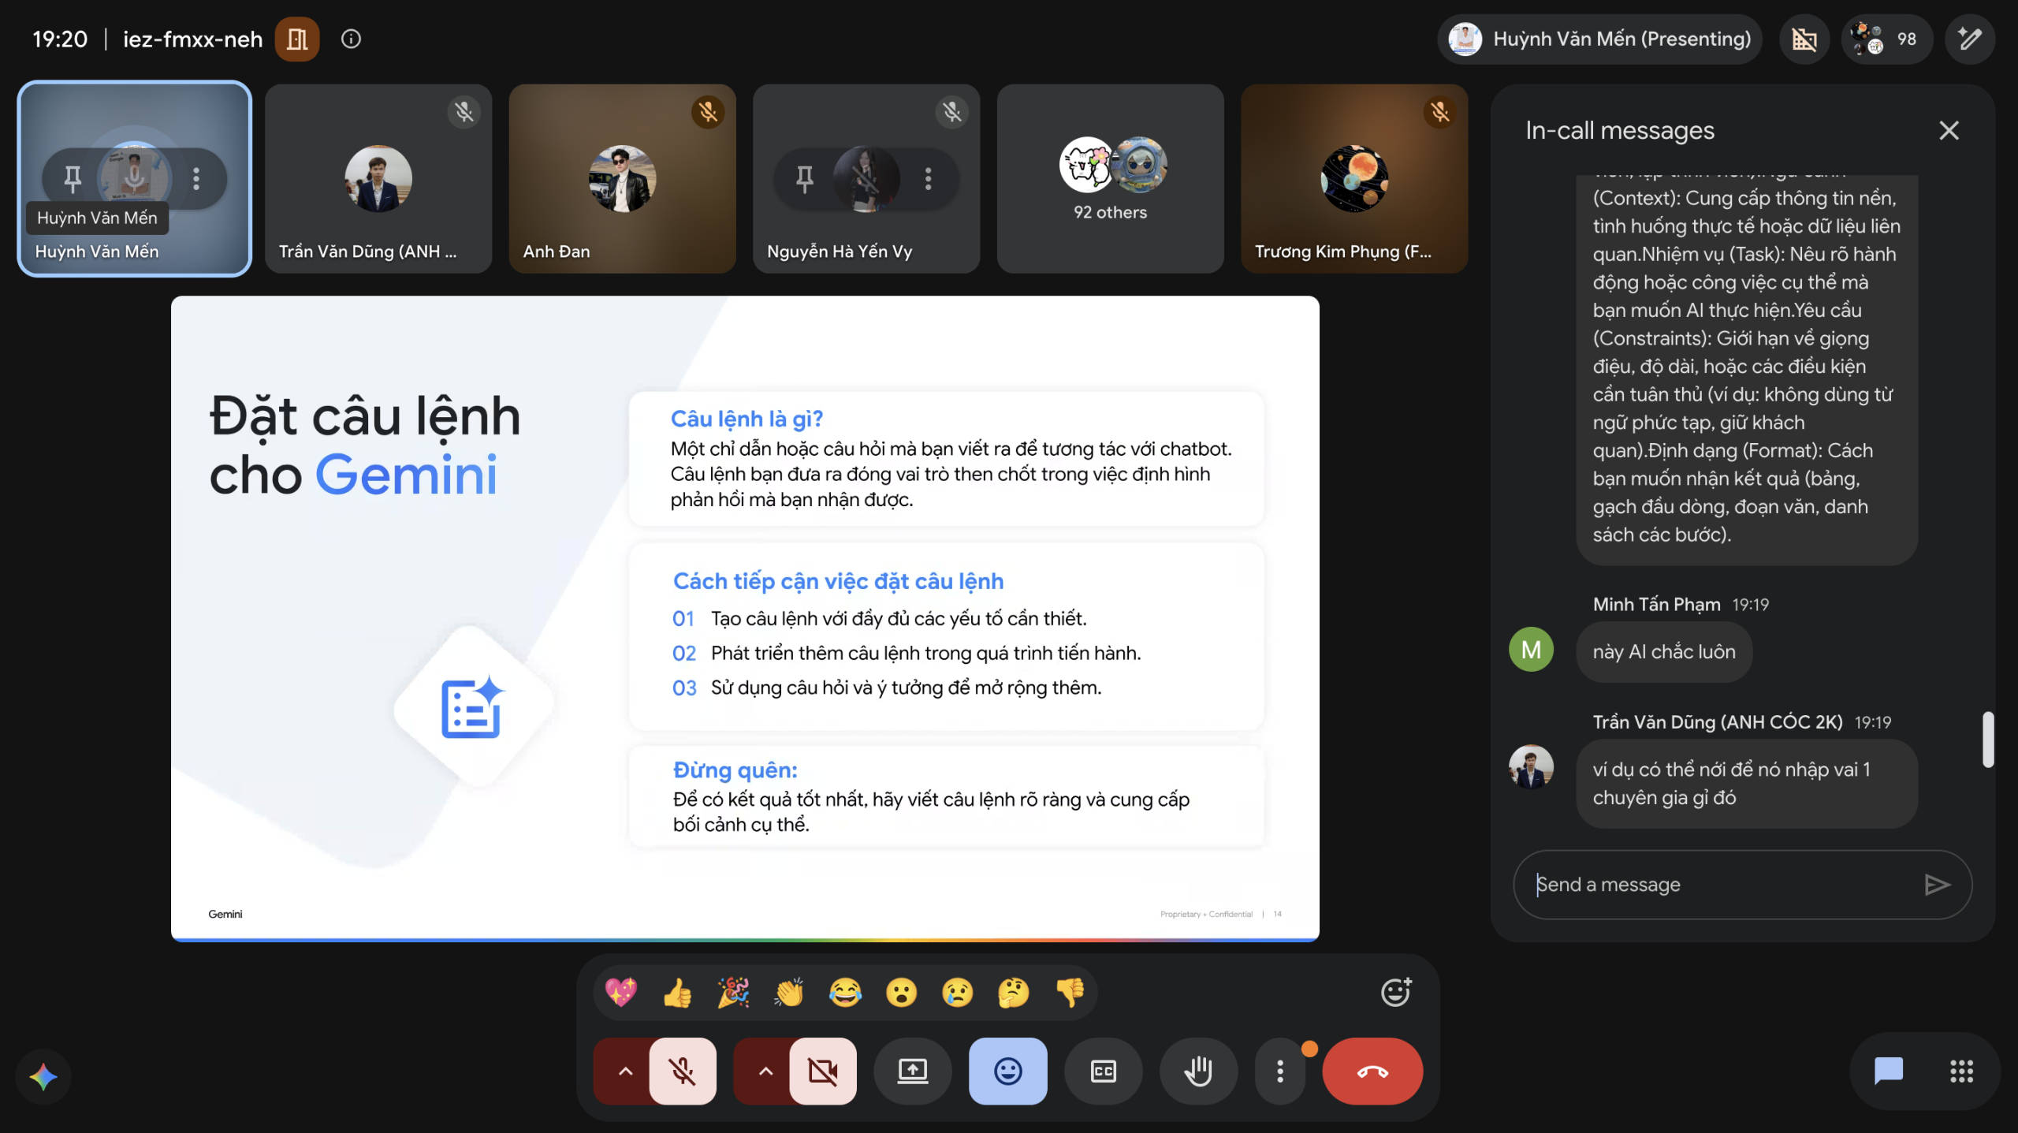
Task: Open more options on Nguyễn Hà Yến Vy tile
Action: click(929, 179)
